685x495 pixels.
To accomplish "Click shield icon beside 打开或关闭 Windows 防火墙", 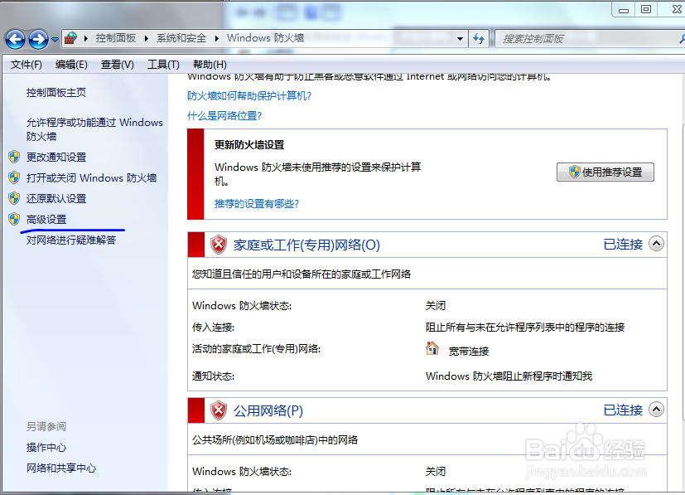I will 14,177.
